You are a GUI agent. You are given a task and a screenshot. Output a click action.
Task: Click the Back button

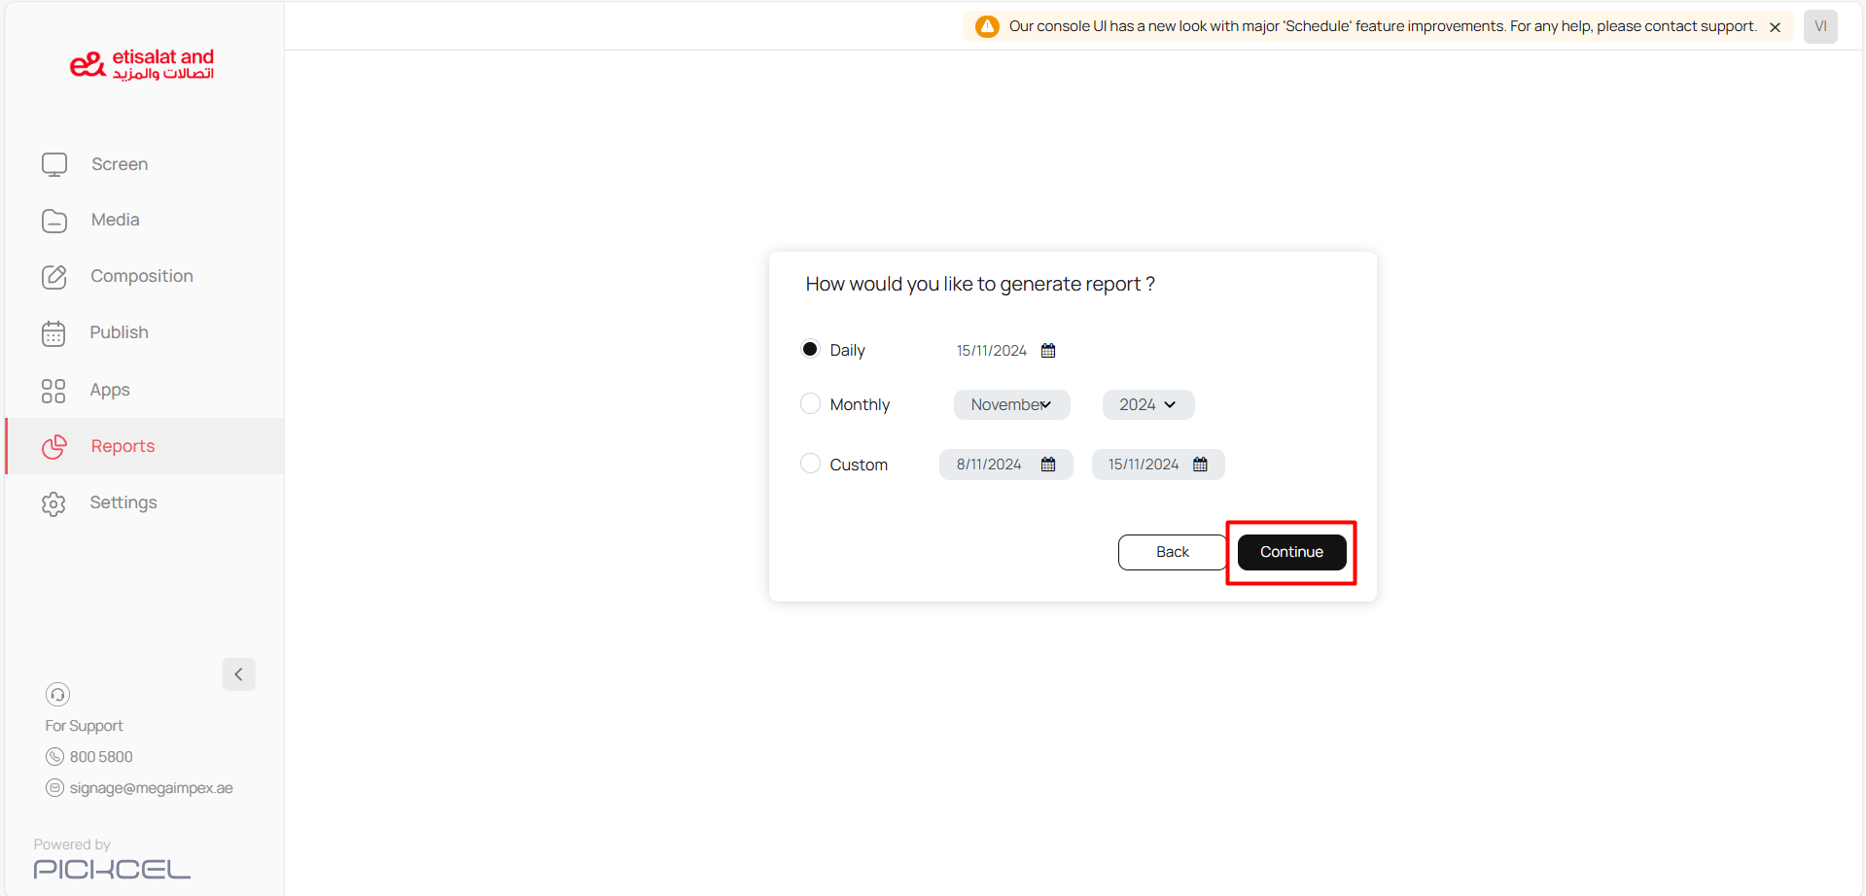(1172, 552)
